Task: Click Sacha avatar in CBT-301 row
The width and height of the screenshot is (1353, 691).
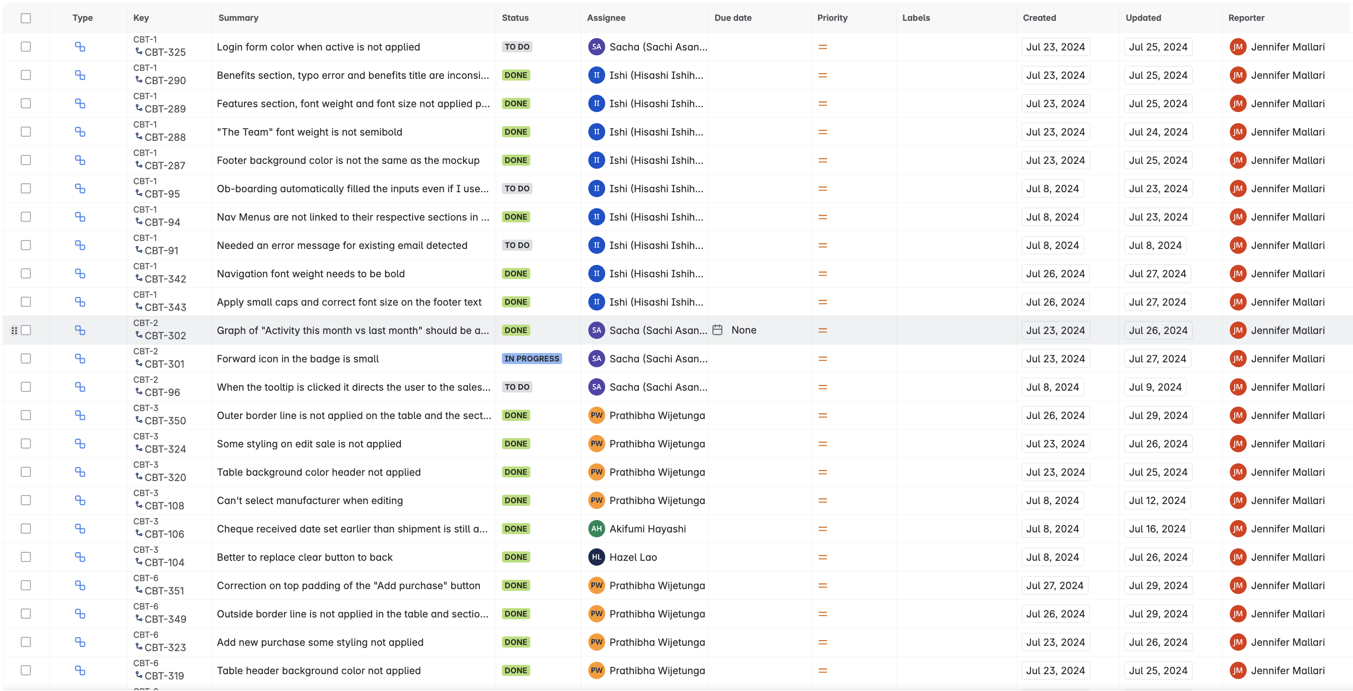Action: point(596,359)
